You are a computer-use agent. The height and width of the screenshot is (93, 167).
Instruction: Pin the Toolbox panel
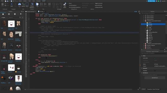(x=22, y=11)
